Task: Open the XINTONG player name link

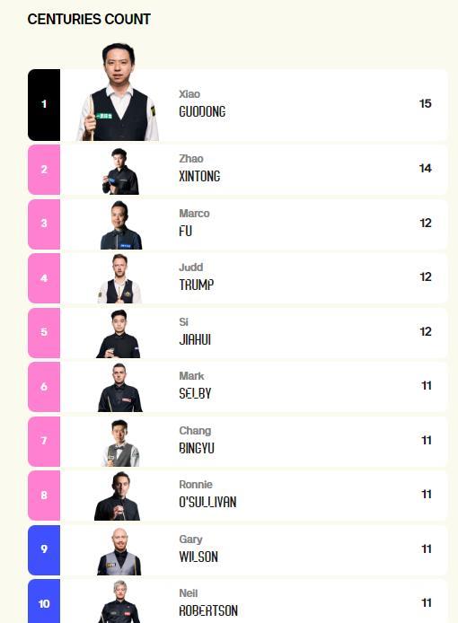Action: pyautogui.click(x=199, y=177)
